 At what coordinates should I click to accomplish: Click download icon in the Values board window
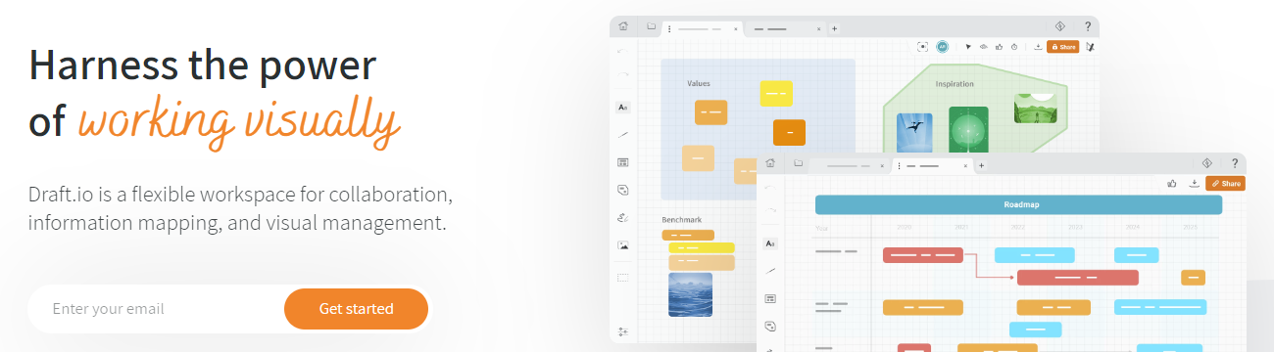tap(1038, 46)
